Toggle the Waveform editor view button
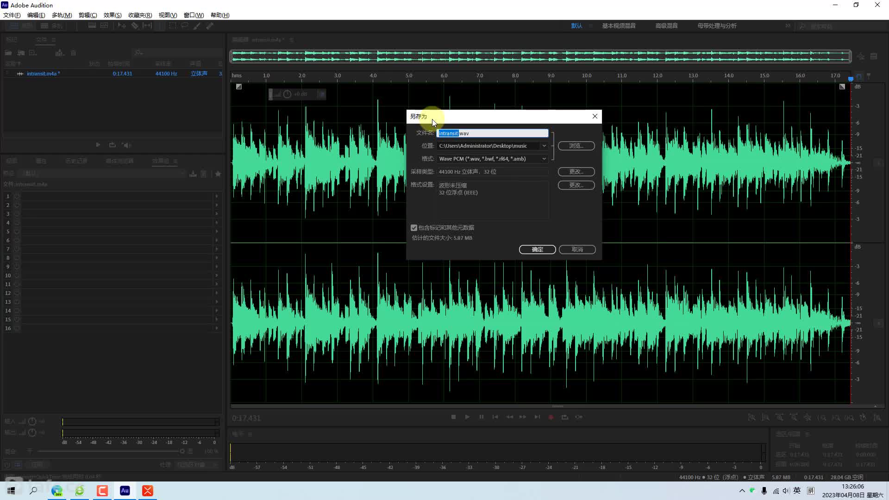 tap(21, 26)
